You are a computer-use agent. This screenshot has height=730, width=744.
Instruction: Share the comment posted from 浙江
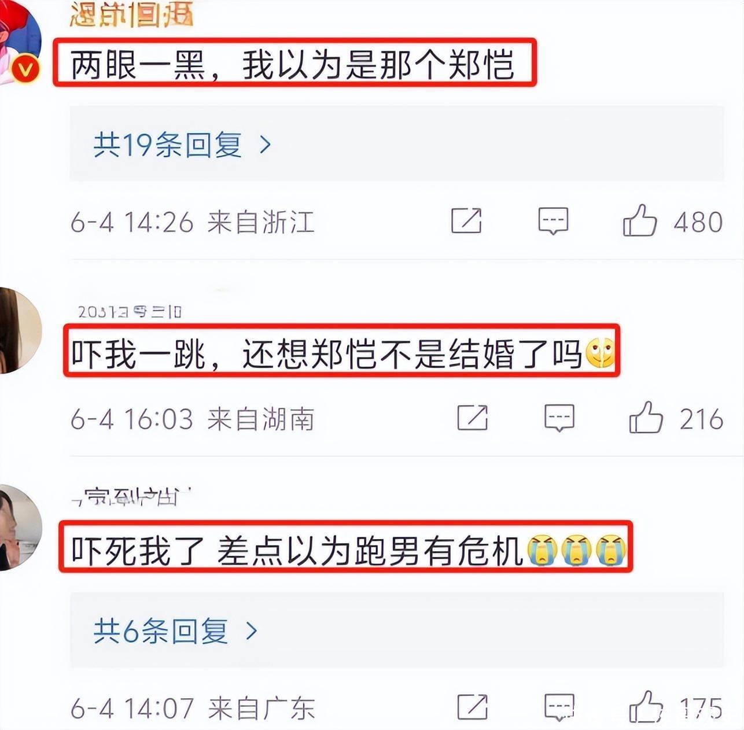click(466, 220)
